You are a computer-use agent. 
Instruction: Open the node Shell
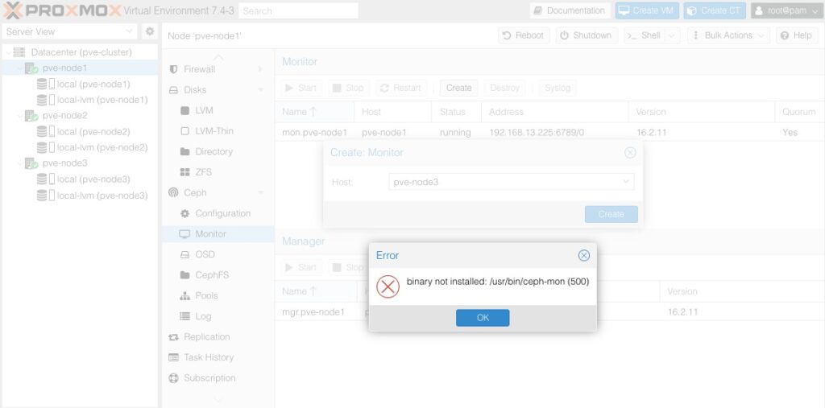coord(645,35)
